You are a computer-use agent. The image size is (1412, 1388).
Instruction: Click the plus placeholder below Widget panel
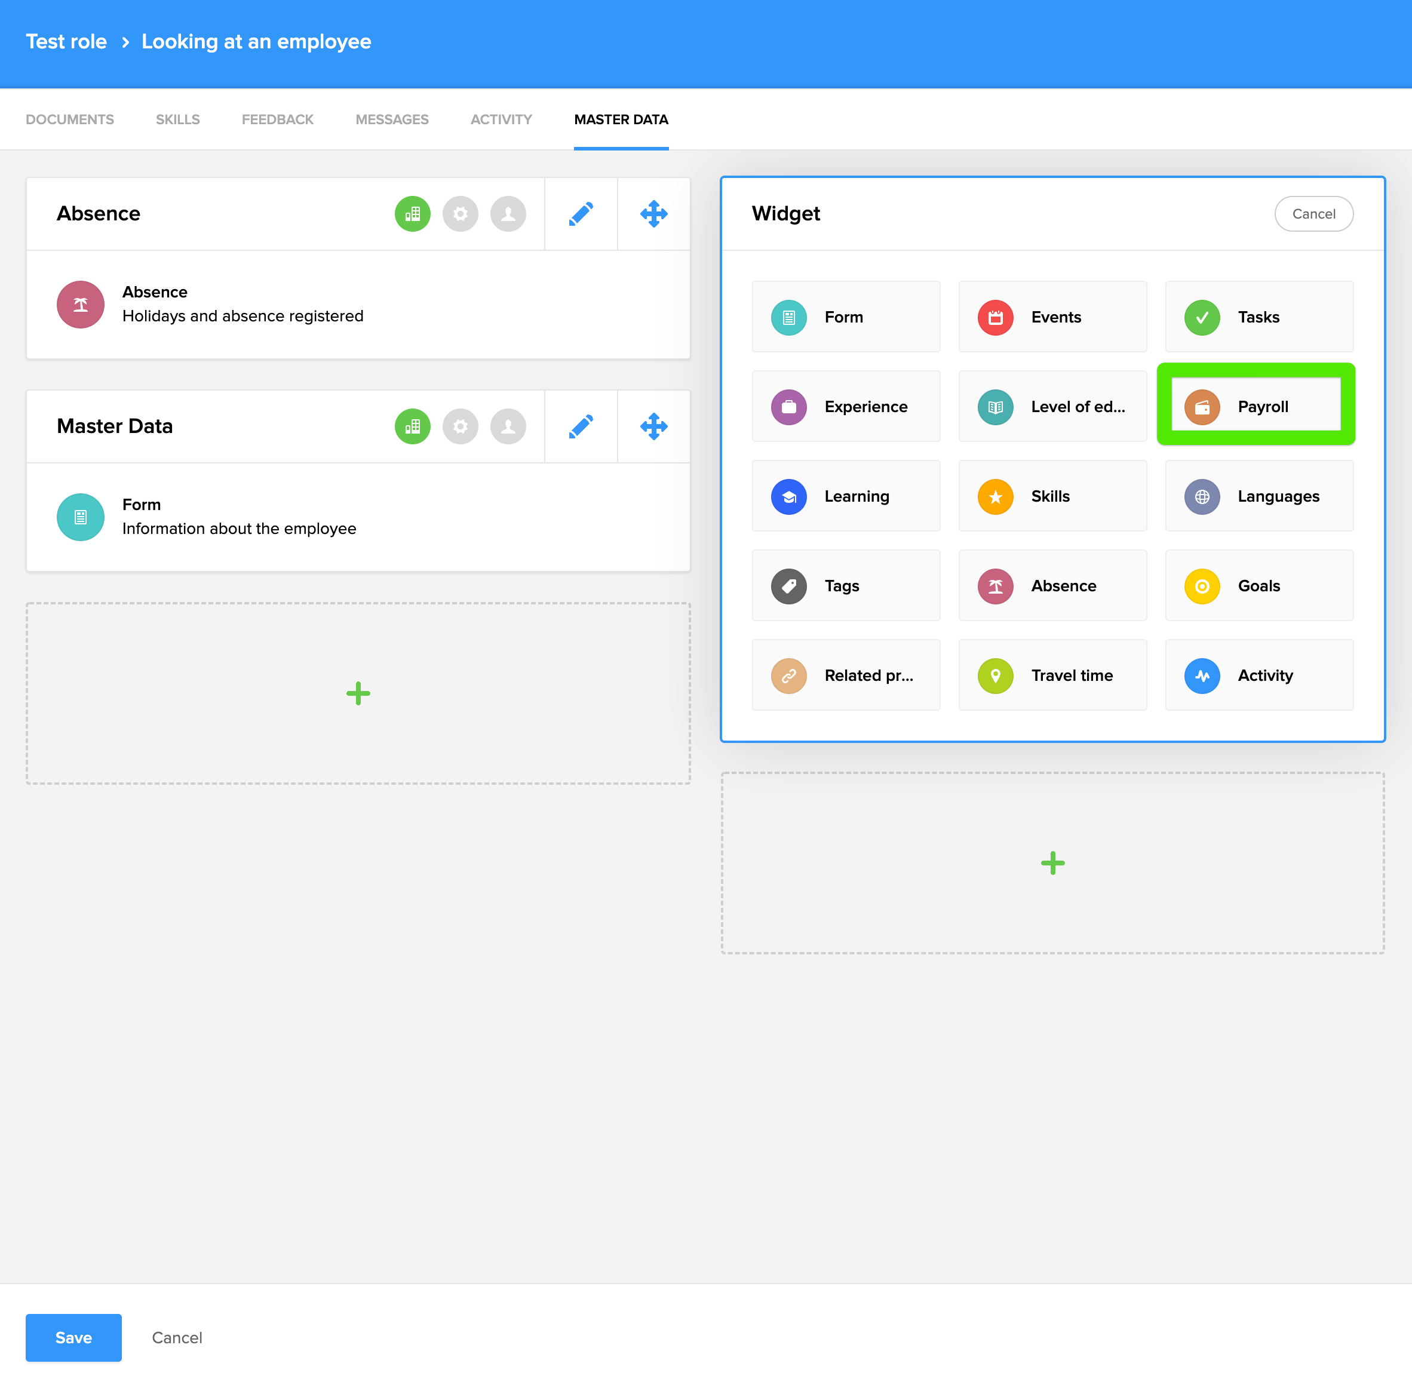1052,863
